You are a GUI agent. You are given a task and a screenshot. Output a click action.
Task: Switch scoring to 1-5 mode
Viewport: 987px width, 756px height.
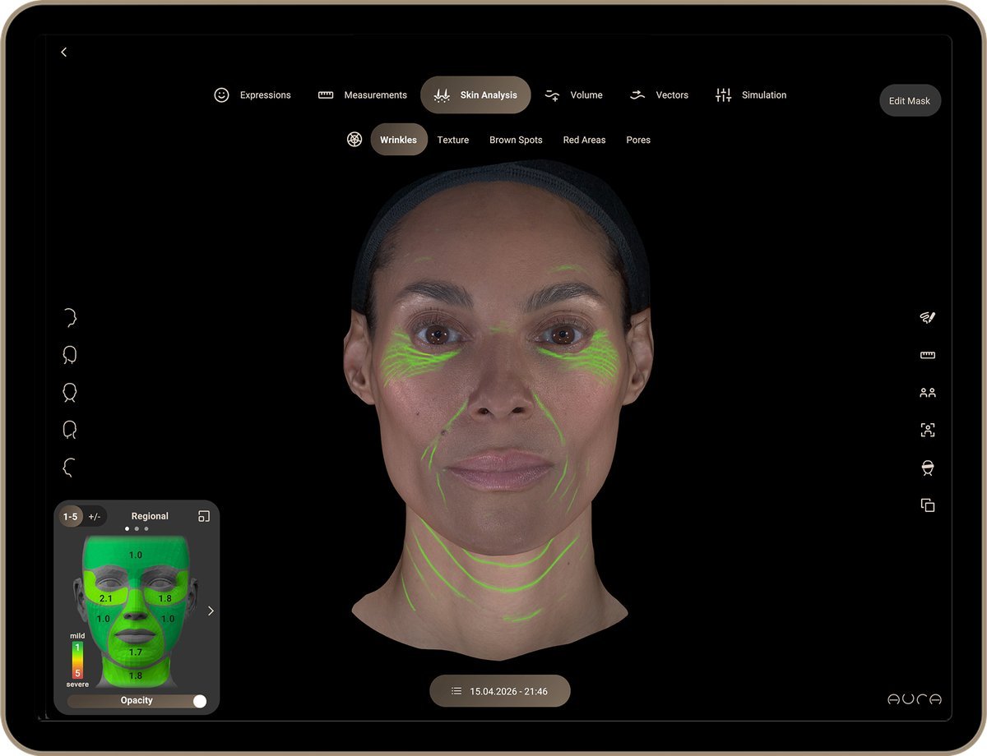(70, 516)
